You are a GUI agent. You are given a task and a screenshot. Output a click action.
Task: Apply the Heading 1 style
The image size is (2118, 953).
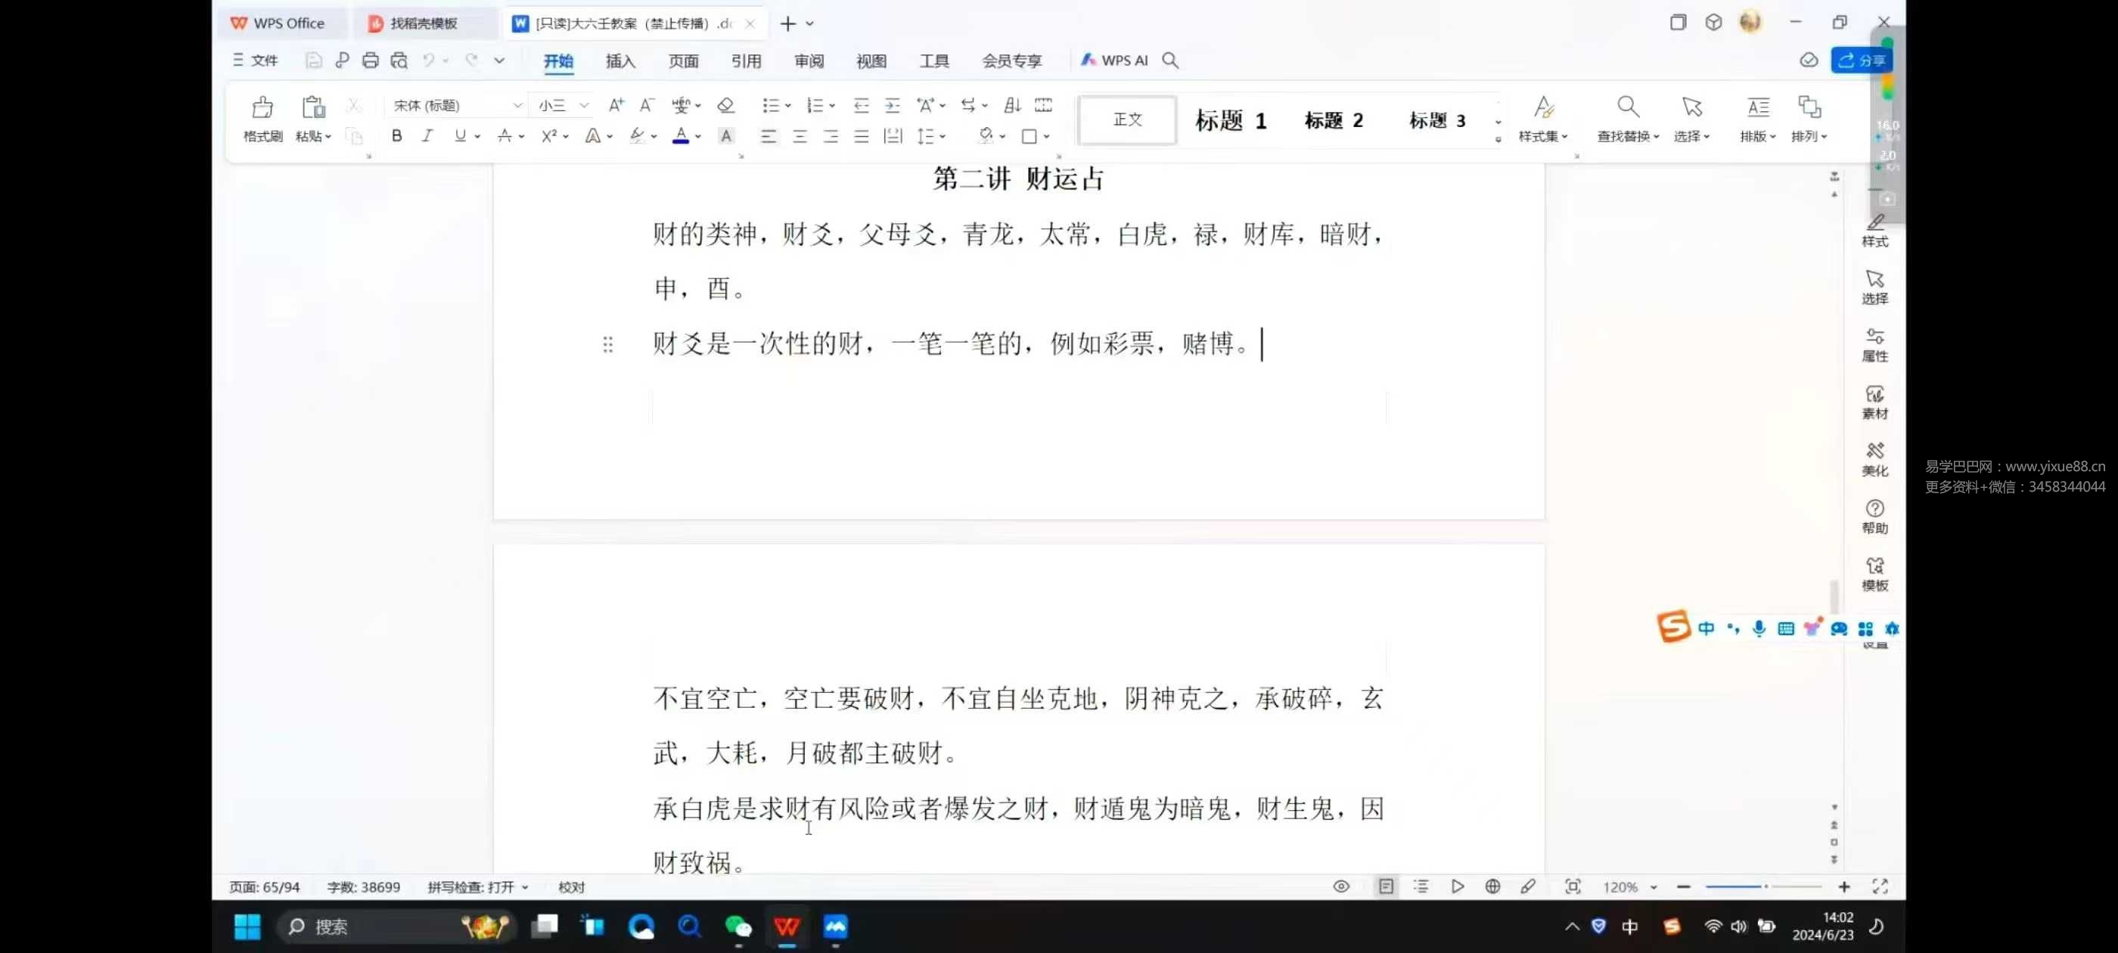pos(1229,121)
